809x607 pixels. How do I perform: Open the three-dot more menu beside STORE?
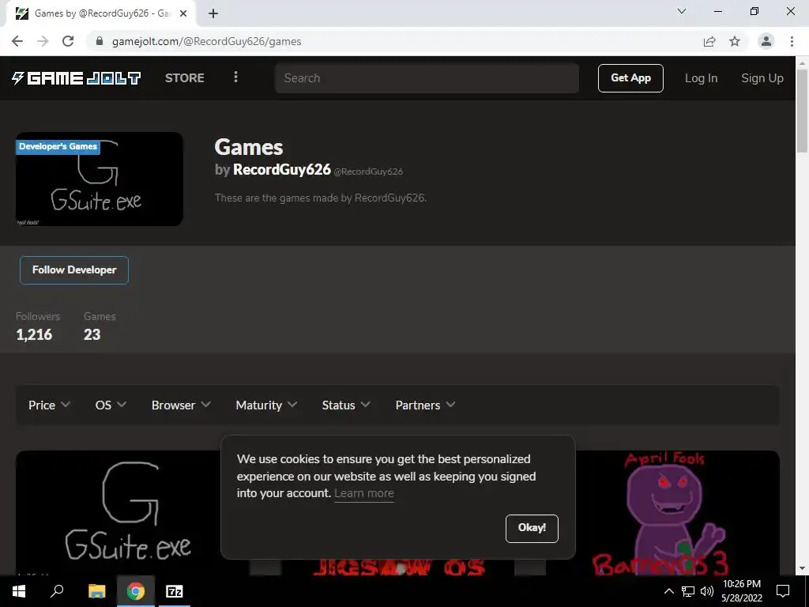tap(235, 77)
